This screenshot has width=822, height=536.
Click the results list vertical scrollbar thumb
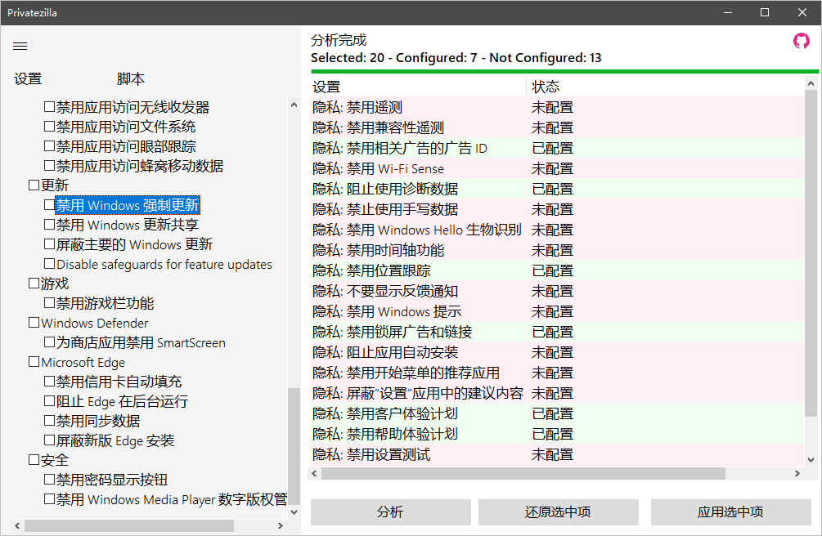[811, 253]
